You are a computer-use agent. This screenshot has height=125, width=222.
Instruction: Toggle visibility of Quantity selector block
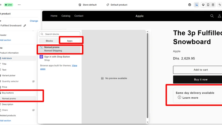coord(33,81)
